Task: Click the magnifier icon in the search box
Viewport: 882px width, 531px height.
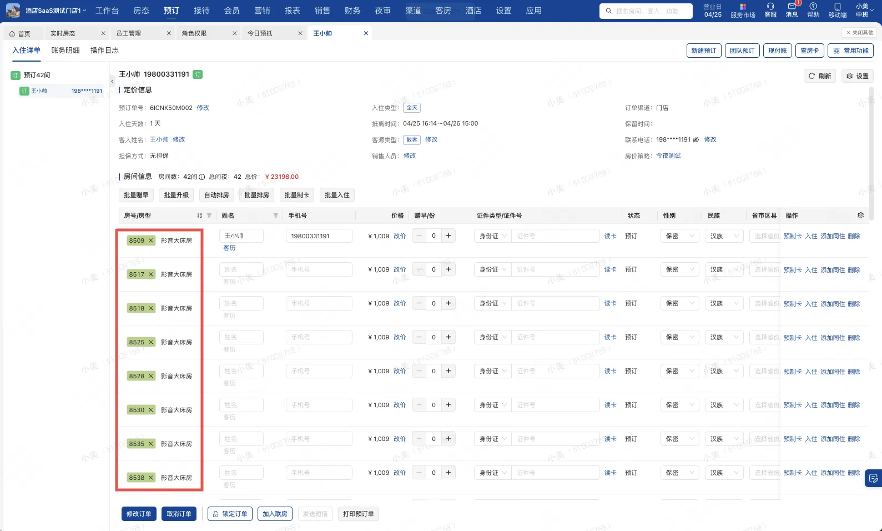Action: (608, 11)
